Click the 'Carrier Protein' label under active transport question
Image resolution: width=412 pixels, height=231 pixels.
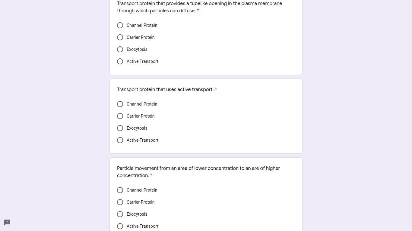[141, 116]
